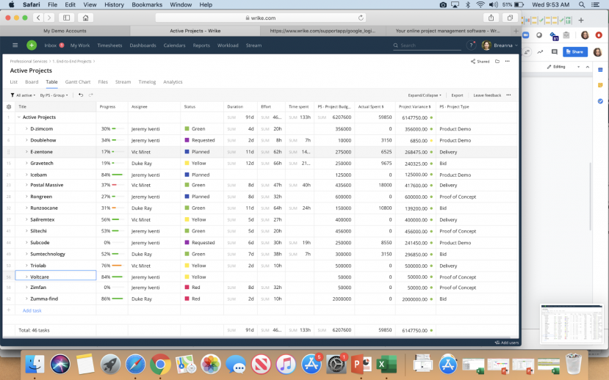Expand the Voltcare project row
Screen dimensions: 609x380
click(x=26, y=277)
